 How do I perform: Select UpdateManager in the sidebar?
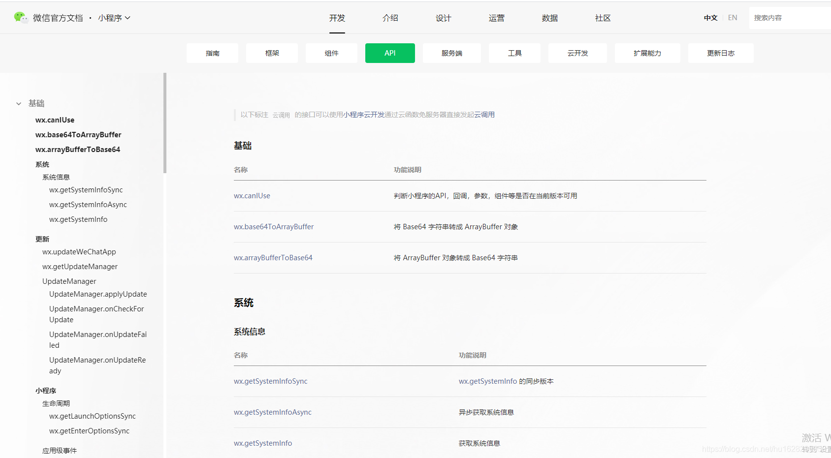point(69,281)
